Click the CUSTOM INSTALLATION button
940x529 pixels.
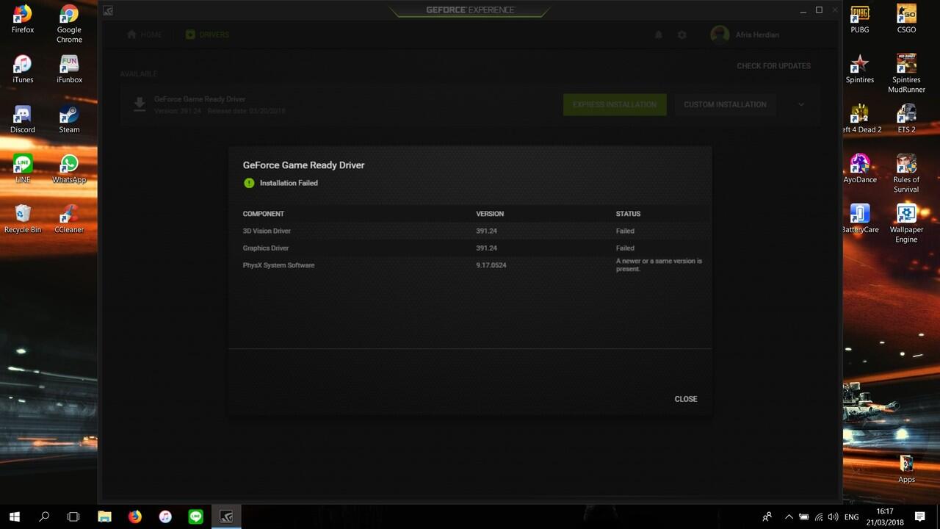[725, 104]
